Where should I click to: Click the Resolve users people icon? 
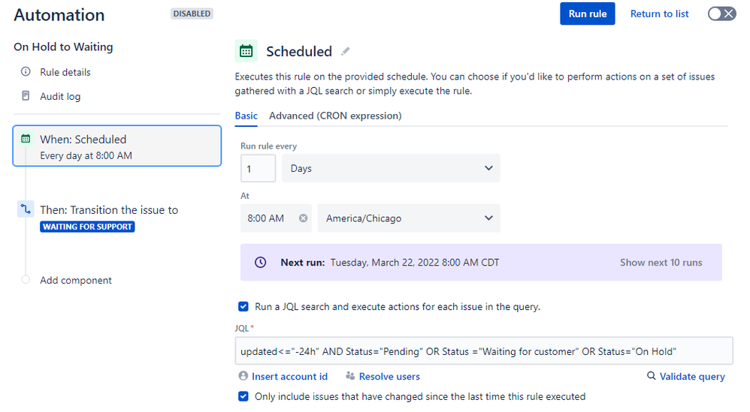[351, 376]
